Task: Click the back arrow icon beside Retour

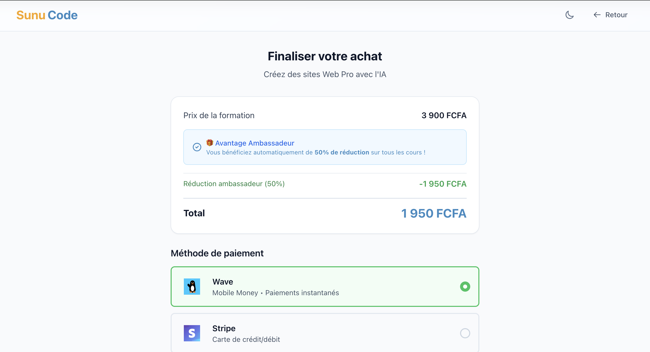Action: (597, 15)
